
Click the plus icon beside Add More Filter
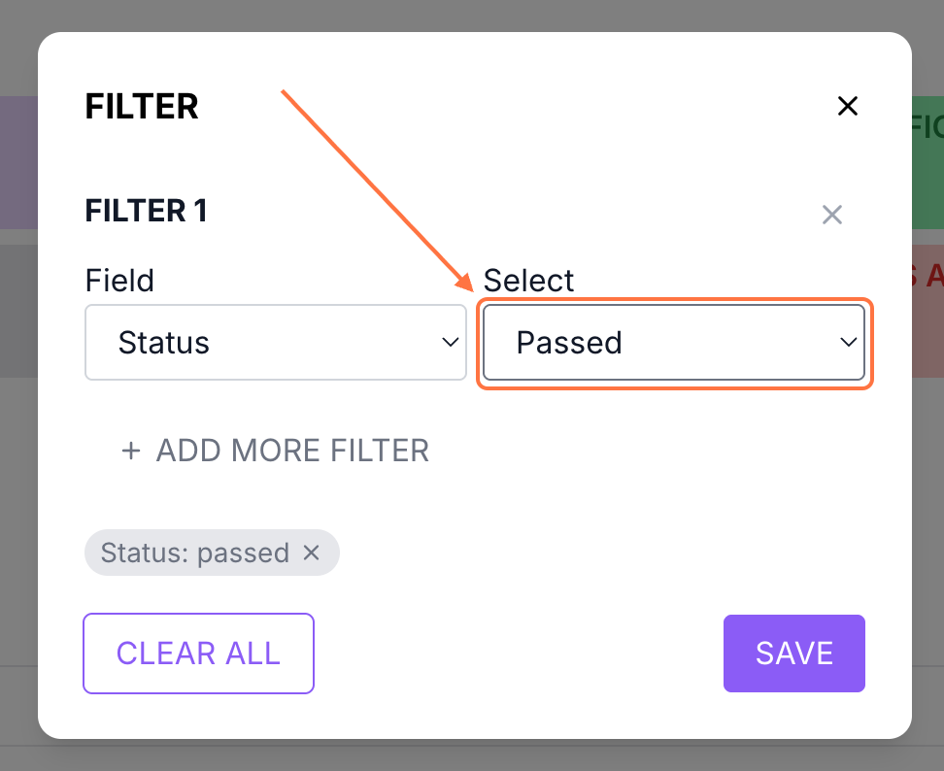pyautogui.click(x=131, y=451)
